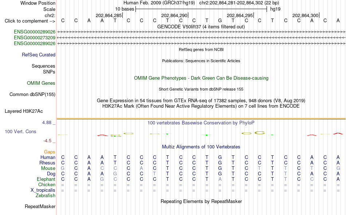Click 'RefSeq genes from NCBI' track title
The width and height of the screenshot is (346, 215).
point(201,49)
